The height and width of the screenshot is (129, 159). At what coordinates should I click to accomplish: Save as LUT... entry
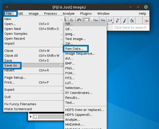coord(85,83)
